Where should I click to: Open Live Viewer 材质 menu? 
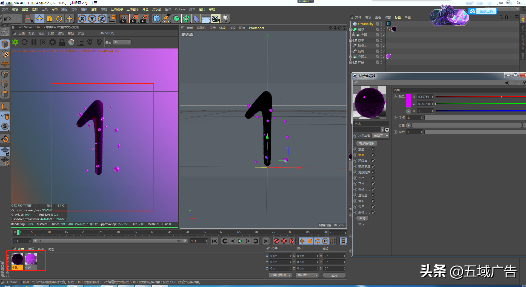click(41, 33)
